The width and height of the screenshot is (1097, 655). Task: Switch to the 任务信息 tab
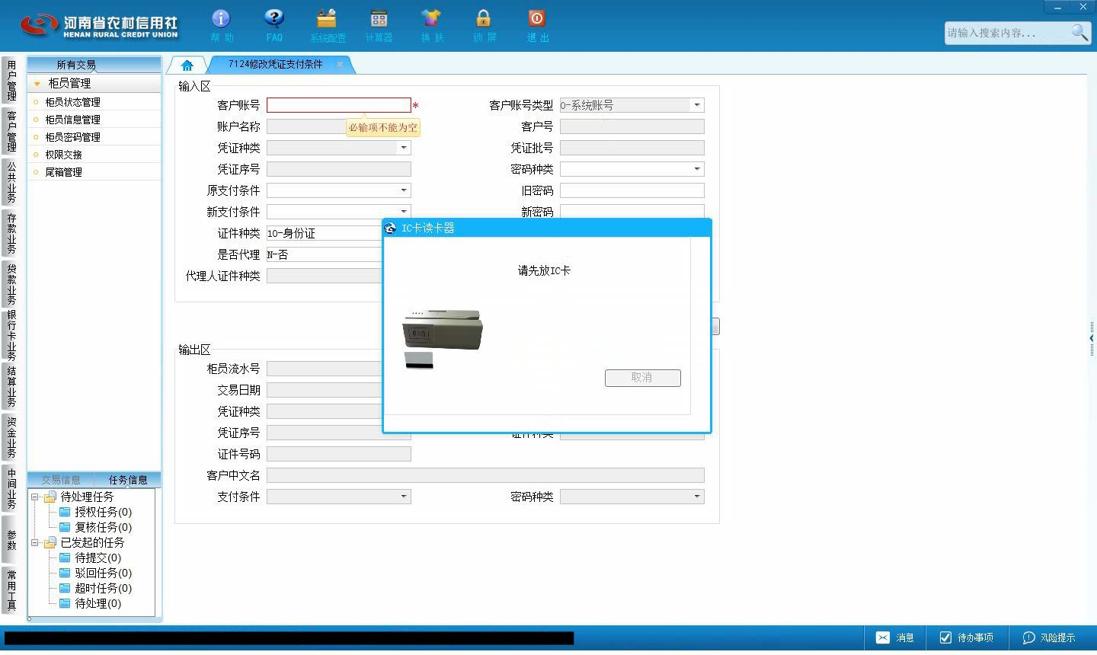coord(128,480)
